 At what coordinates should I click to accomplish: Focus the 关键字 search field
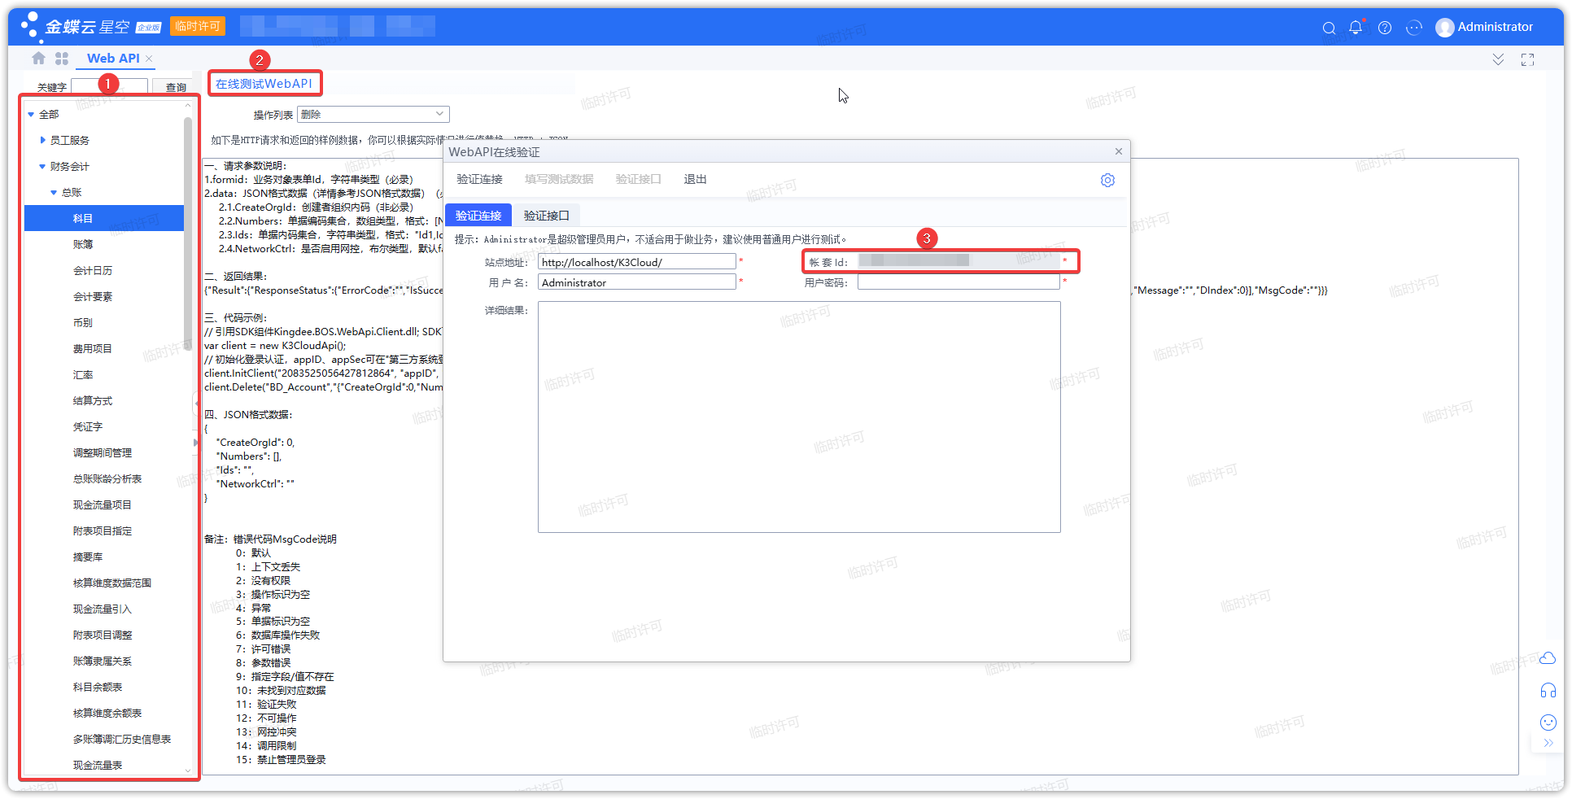(110, 87)
